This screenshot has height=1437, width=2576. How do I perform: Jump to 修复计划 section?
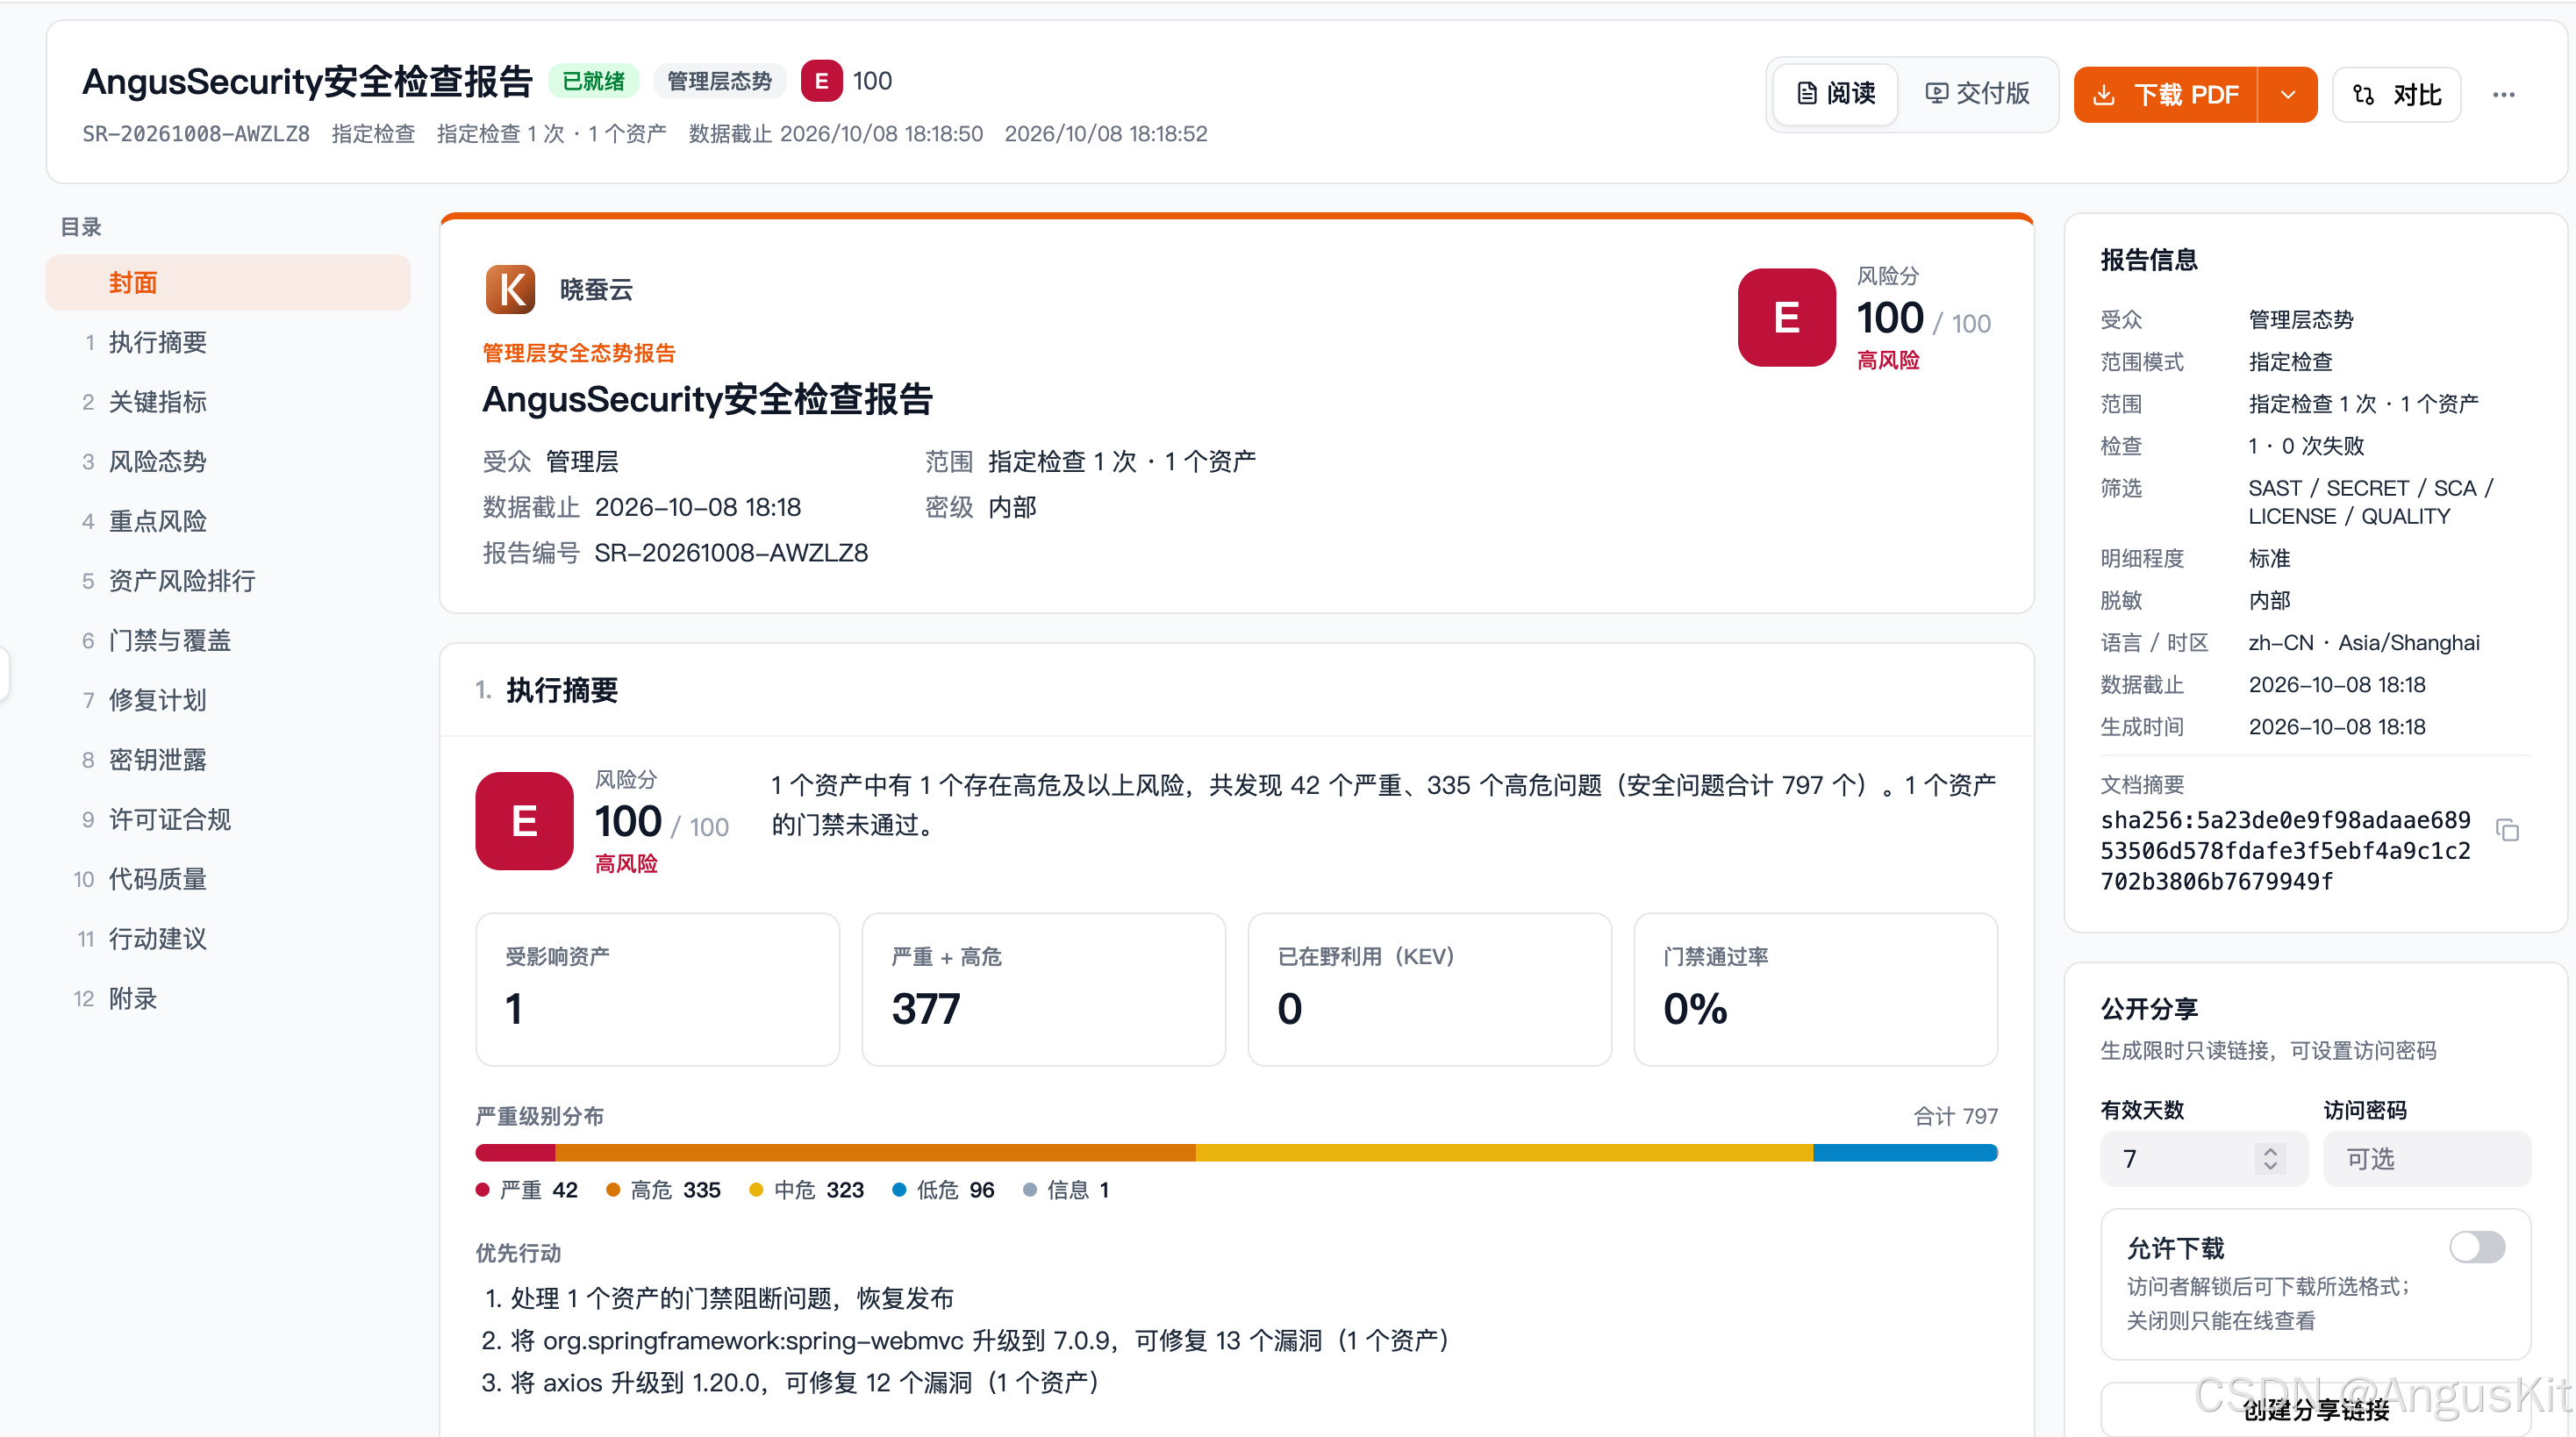pyautogui.click(x=228, y=701)
